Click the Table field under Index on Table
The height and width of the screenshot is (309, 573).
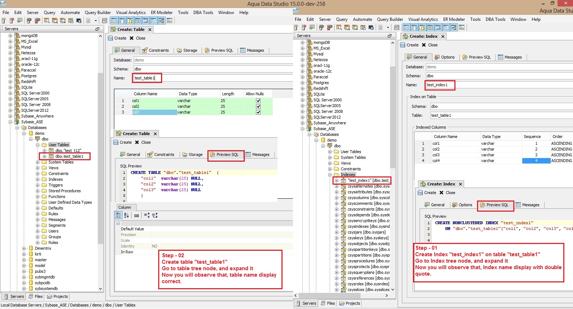501,115
